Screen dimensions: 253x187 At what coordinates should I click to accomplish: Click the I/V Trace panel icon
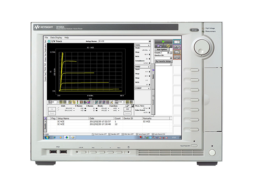tap(49, 41)
